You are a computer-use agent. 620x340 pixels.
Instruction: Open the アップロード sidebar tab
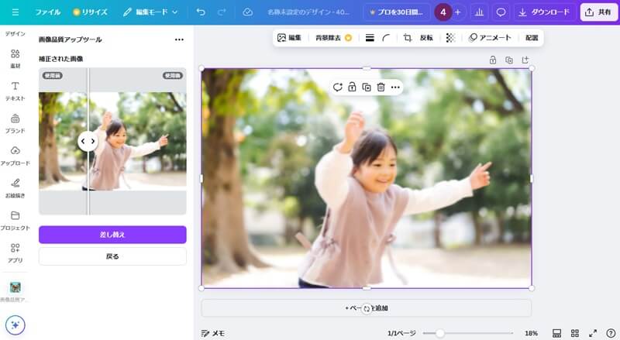point(15,156)
